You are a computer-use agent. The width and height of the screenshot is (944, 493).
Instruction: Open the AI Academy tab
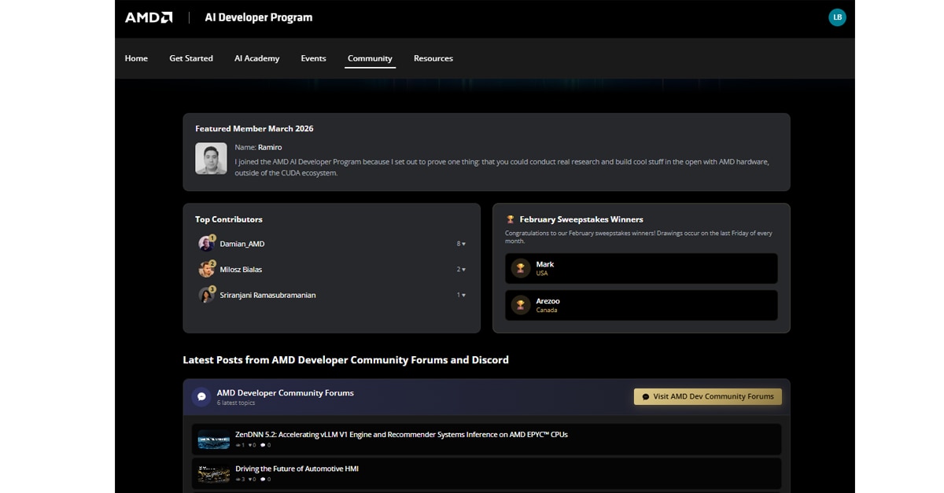256,58
